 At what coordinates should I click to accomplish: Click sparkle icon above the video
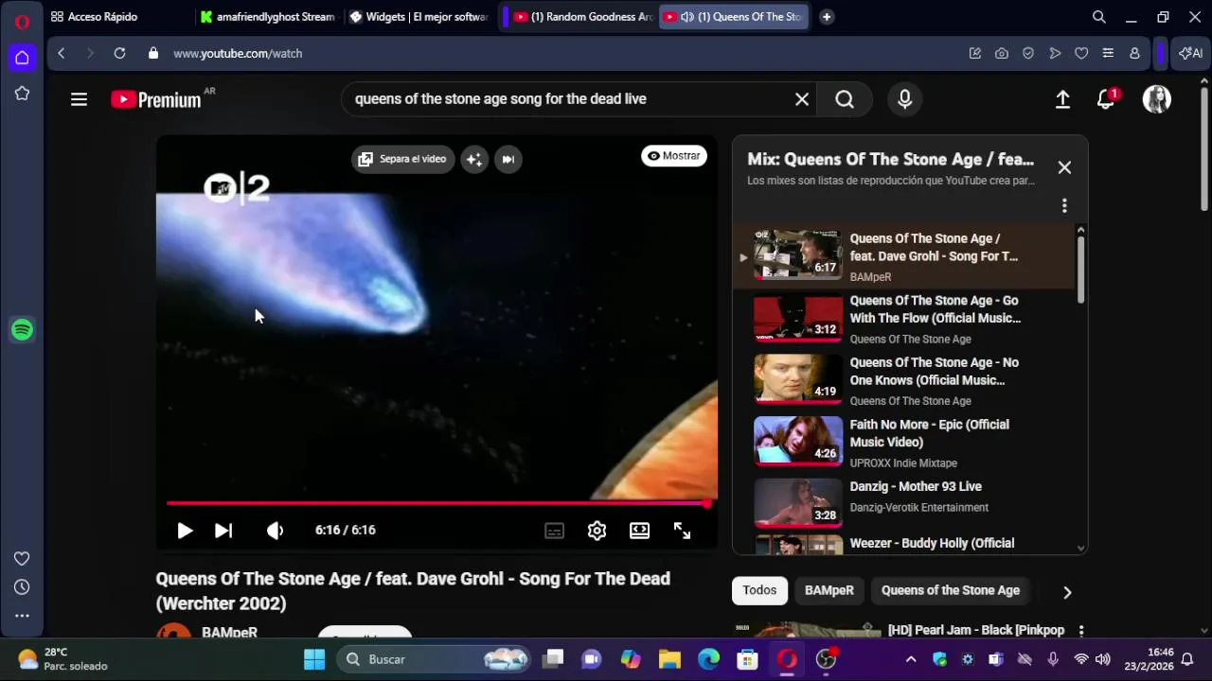coord(474,159)
